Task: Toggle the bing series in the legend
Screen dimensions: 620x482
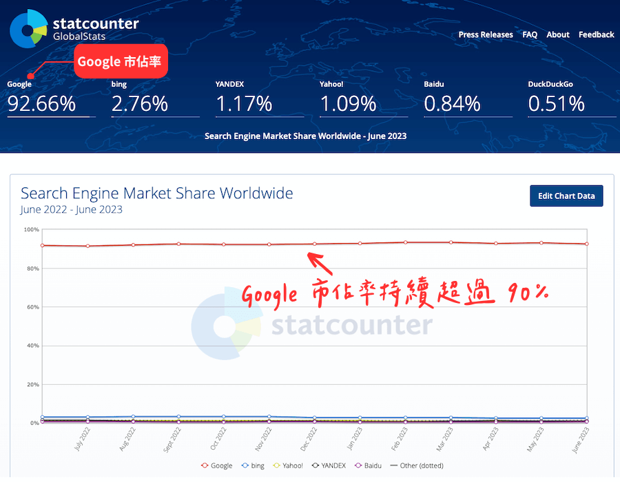Action: (253, 465)
